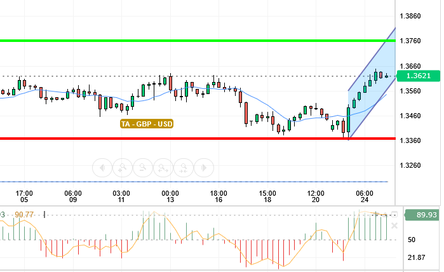Click the indicator value tag 89.93

[x=422, y=215]
